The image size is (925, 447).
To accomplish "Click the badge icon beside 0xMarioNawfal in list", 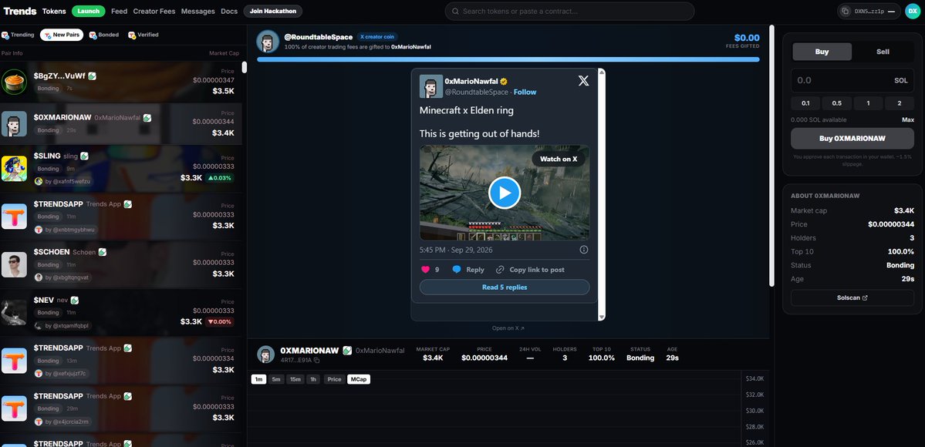I will [x=147, y=118].
